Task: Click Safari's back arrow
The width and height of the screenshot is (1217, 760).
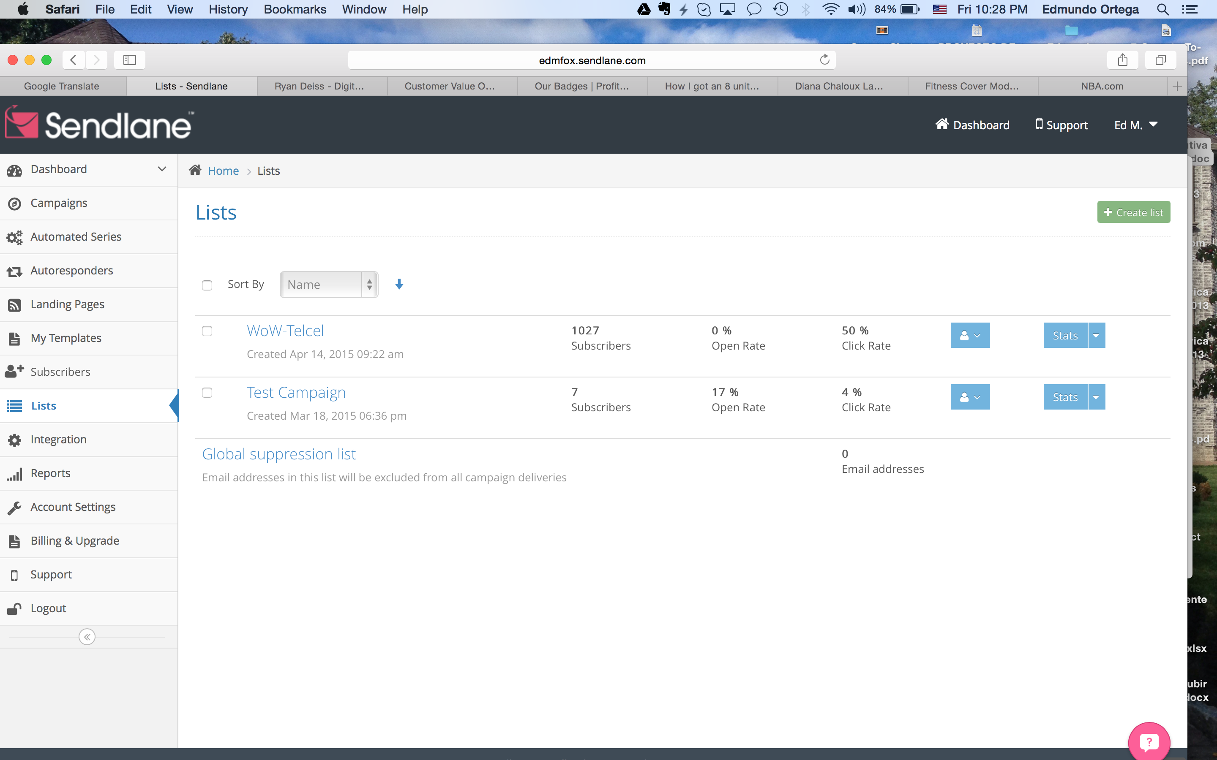Action: click(x=74, y=60)
